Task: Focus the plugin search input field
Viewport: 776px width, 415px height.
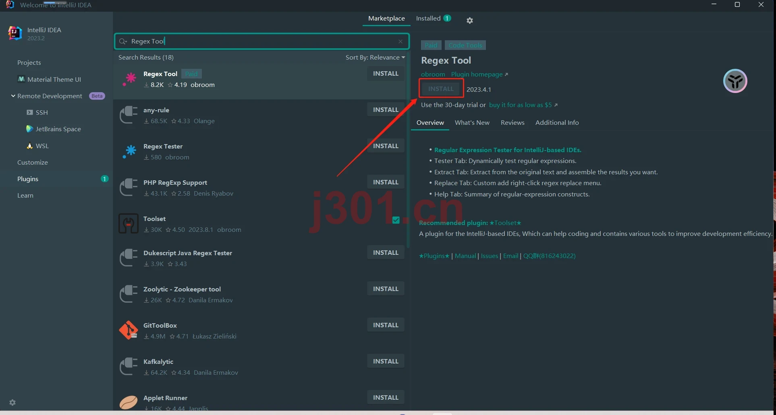Action: (x=262, y=41)
